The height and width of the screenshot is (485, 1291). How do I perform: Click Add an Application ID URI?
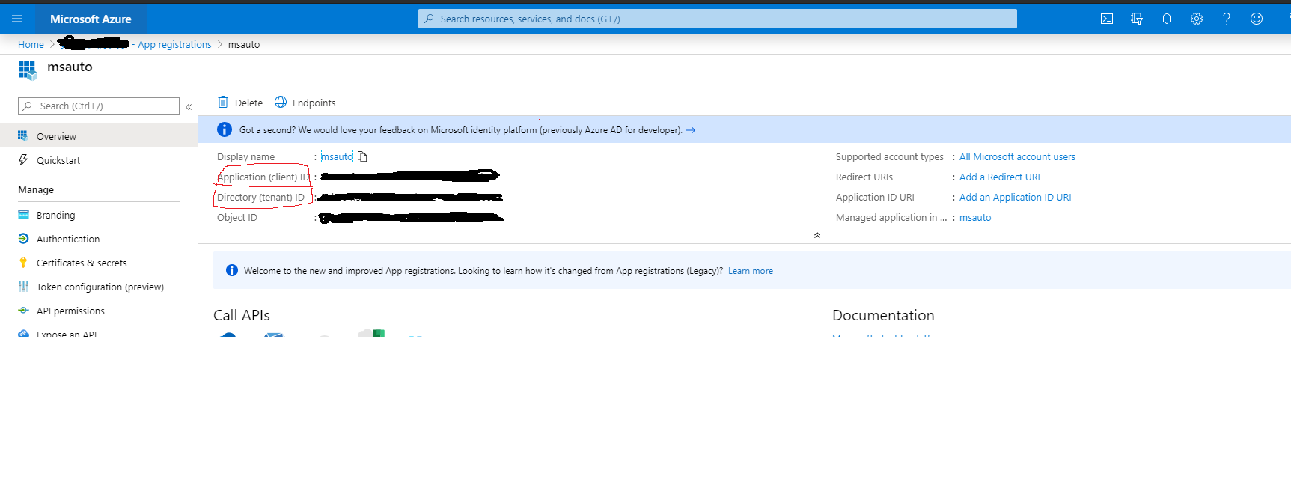(x=1016, y=197)
